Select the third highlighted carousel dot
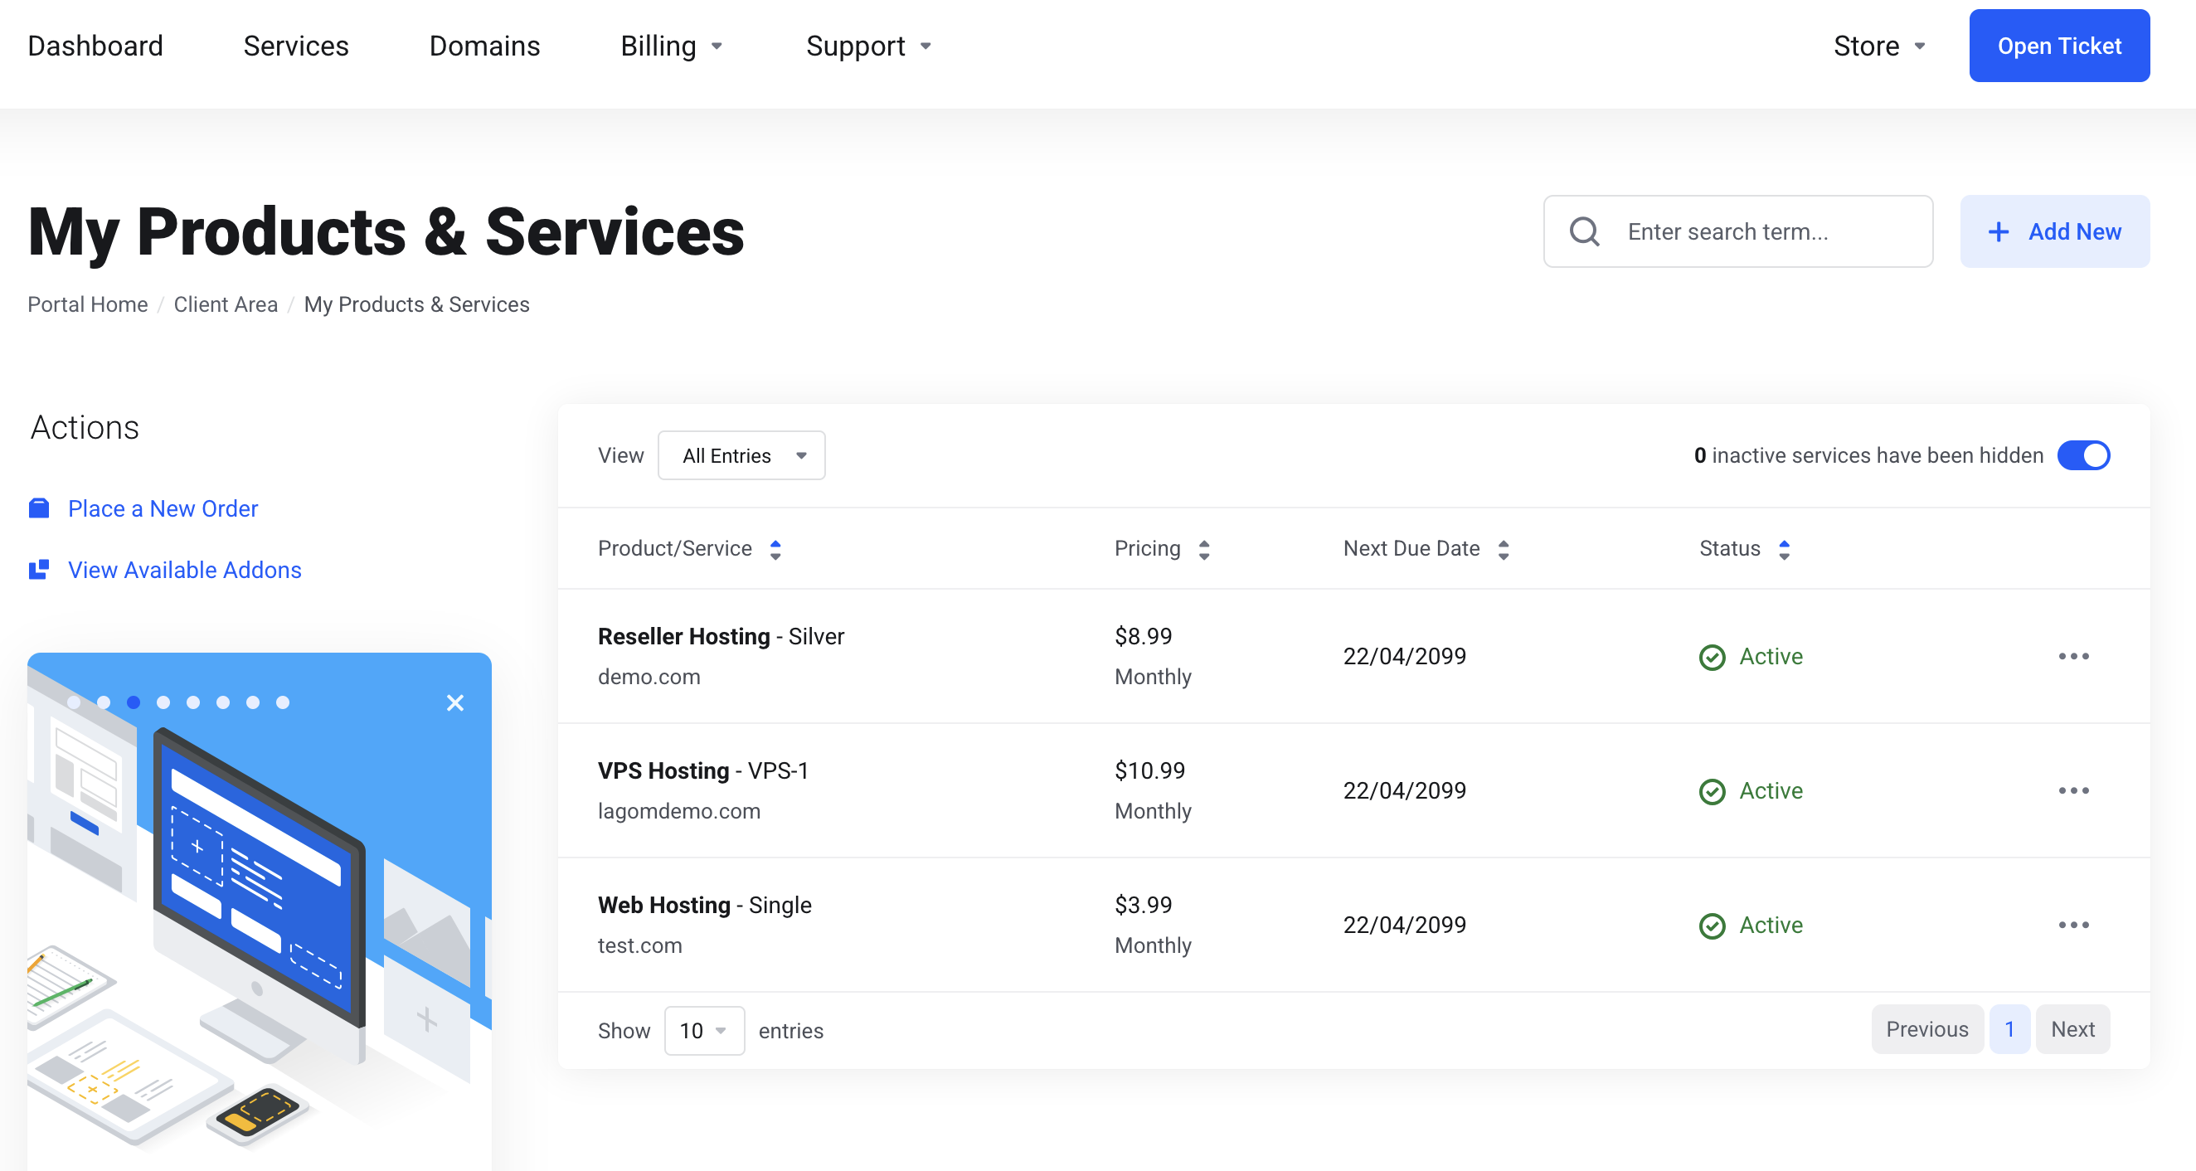The height and width of the screenshot is (1171, 2196). 134,702
